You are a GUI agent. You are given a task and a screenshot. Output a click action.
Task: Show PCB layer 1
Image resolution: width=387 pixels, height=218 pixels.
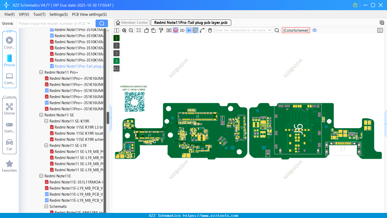tap(116, 38)
